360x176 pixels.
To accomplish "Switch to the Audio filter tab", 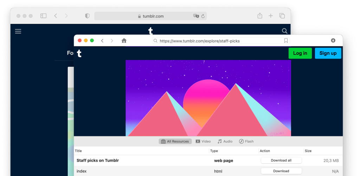I will (x=225, y=141).
